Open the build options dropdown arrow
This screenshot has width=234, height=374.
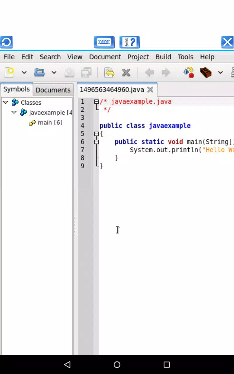pos(221,72)
